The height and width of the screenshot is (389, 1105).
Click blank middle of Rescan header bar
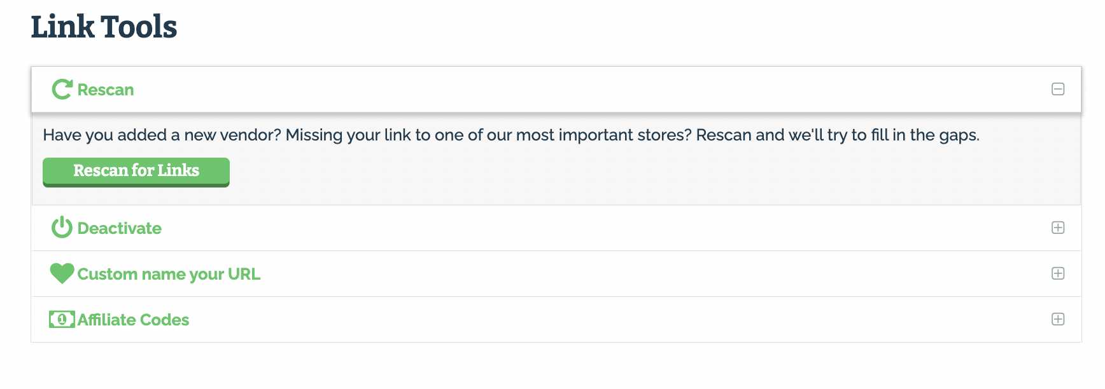pos(573,90)
